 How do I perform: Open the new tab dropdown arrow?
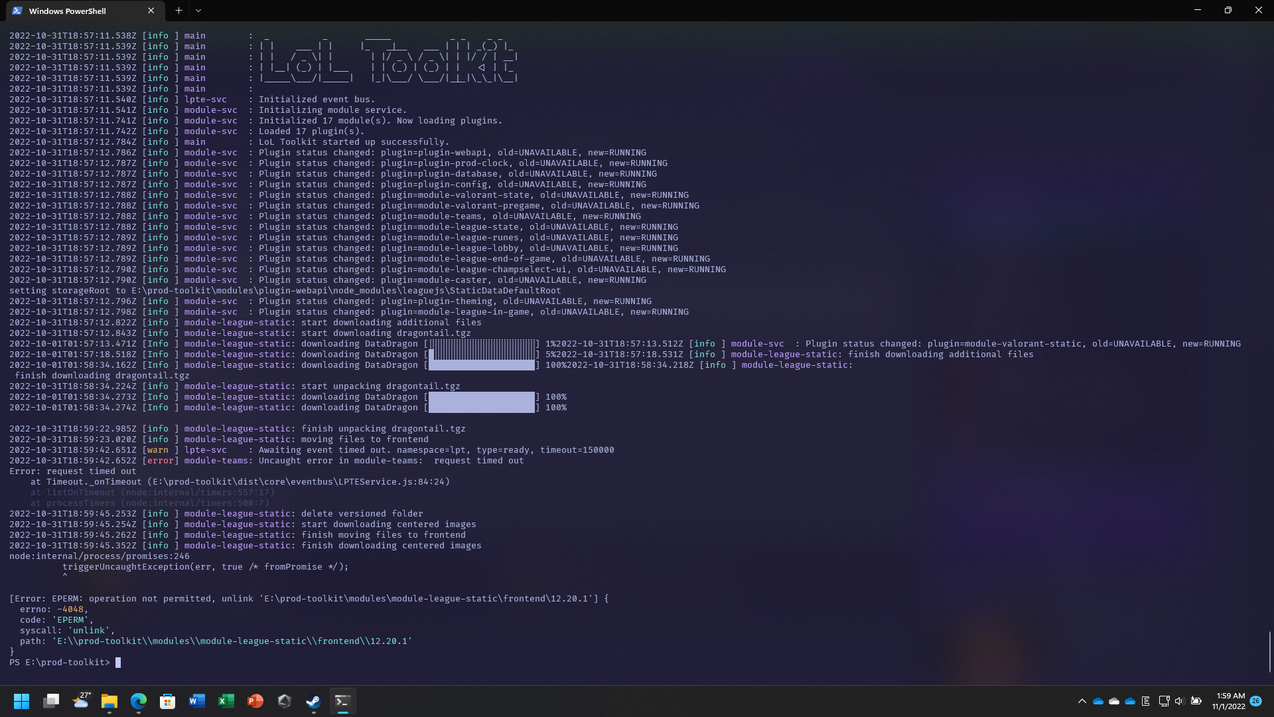pos(198,11)
